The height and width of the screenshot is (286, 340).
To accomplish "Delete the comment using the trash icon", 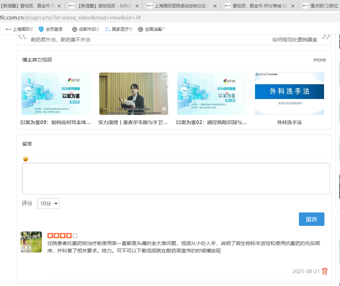I will click(x=325, y=271).
